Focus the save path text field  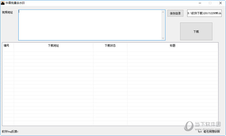pos(205,13)
